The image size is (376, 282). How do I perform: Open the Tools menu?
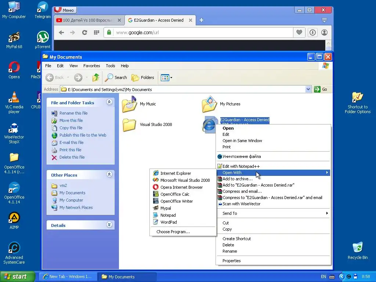[110, 66]
